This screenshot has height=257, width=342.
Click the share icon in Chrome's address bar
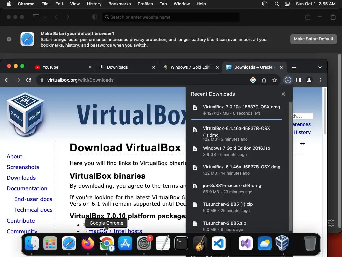(264, 80)
